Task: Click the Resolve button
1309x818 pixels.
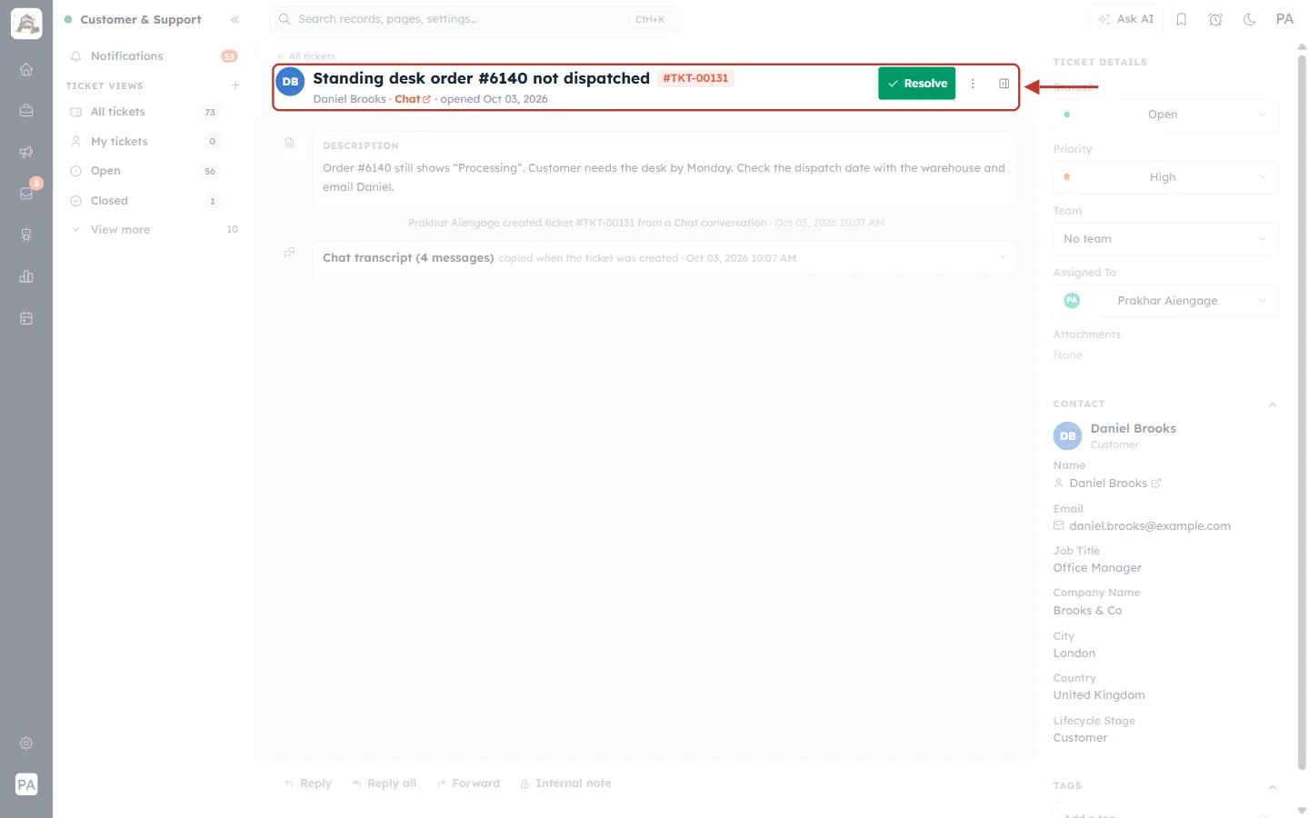Action: pyautogui.click(x=916, y=84)
